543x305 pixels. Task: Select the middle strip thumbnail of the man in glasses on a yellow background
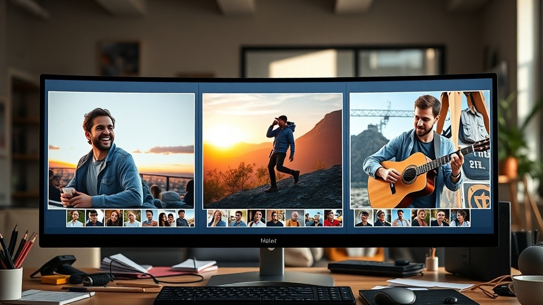[238, 218]
